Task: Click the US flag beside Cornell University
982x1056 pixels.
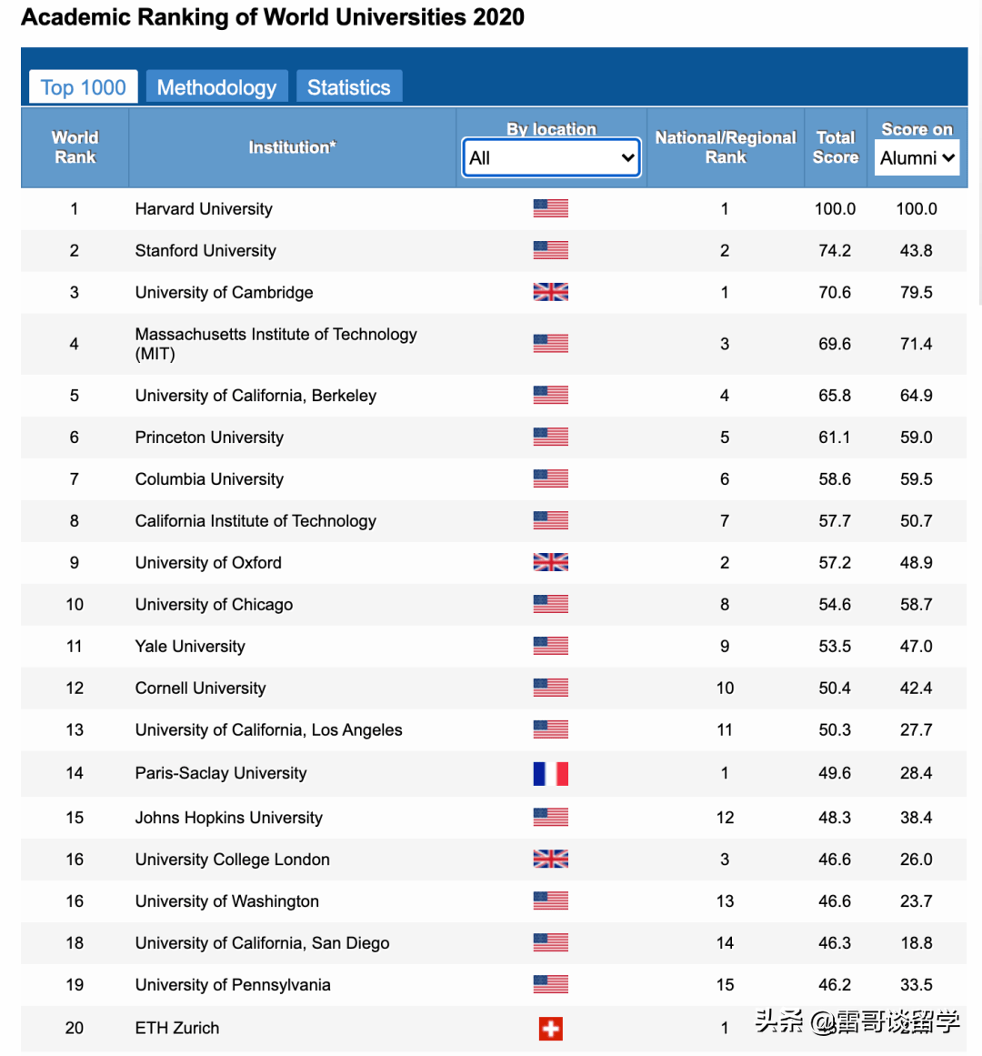Action: point(551,688)
